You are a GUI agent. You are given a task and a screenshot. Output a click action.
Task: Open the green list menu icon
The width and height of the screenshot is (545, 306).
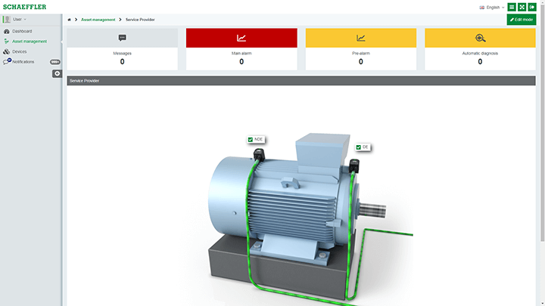[x=512, y=7]
